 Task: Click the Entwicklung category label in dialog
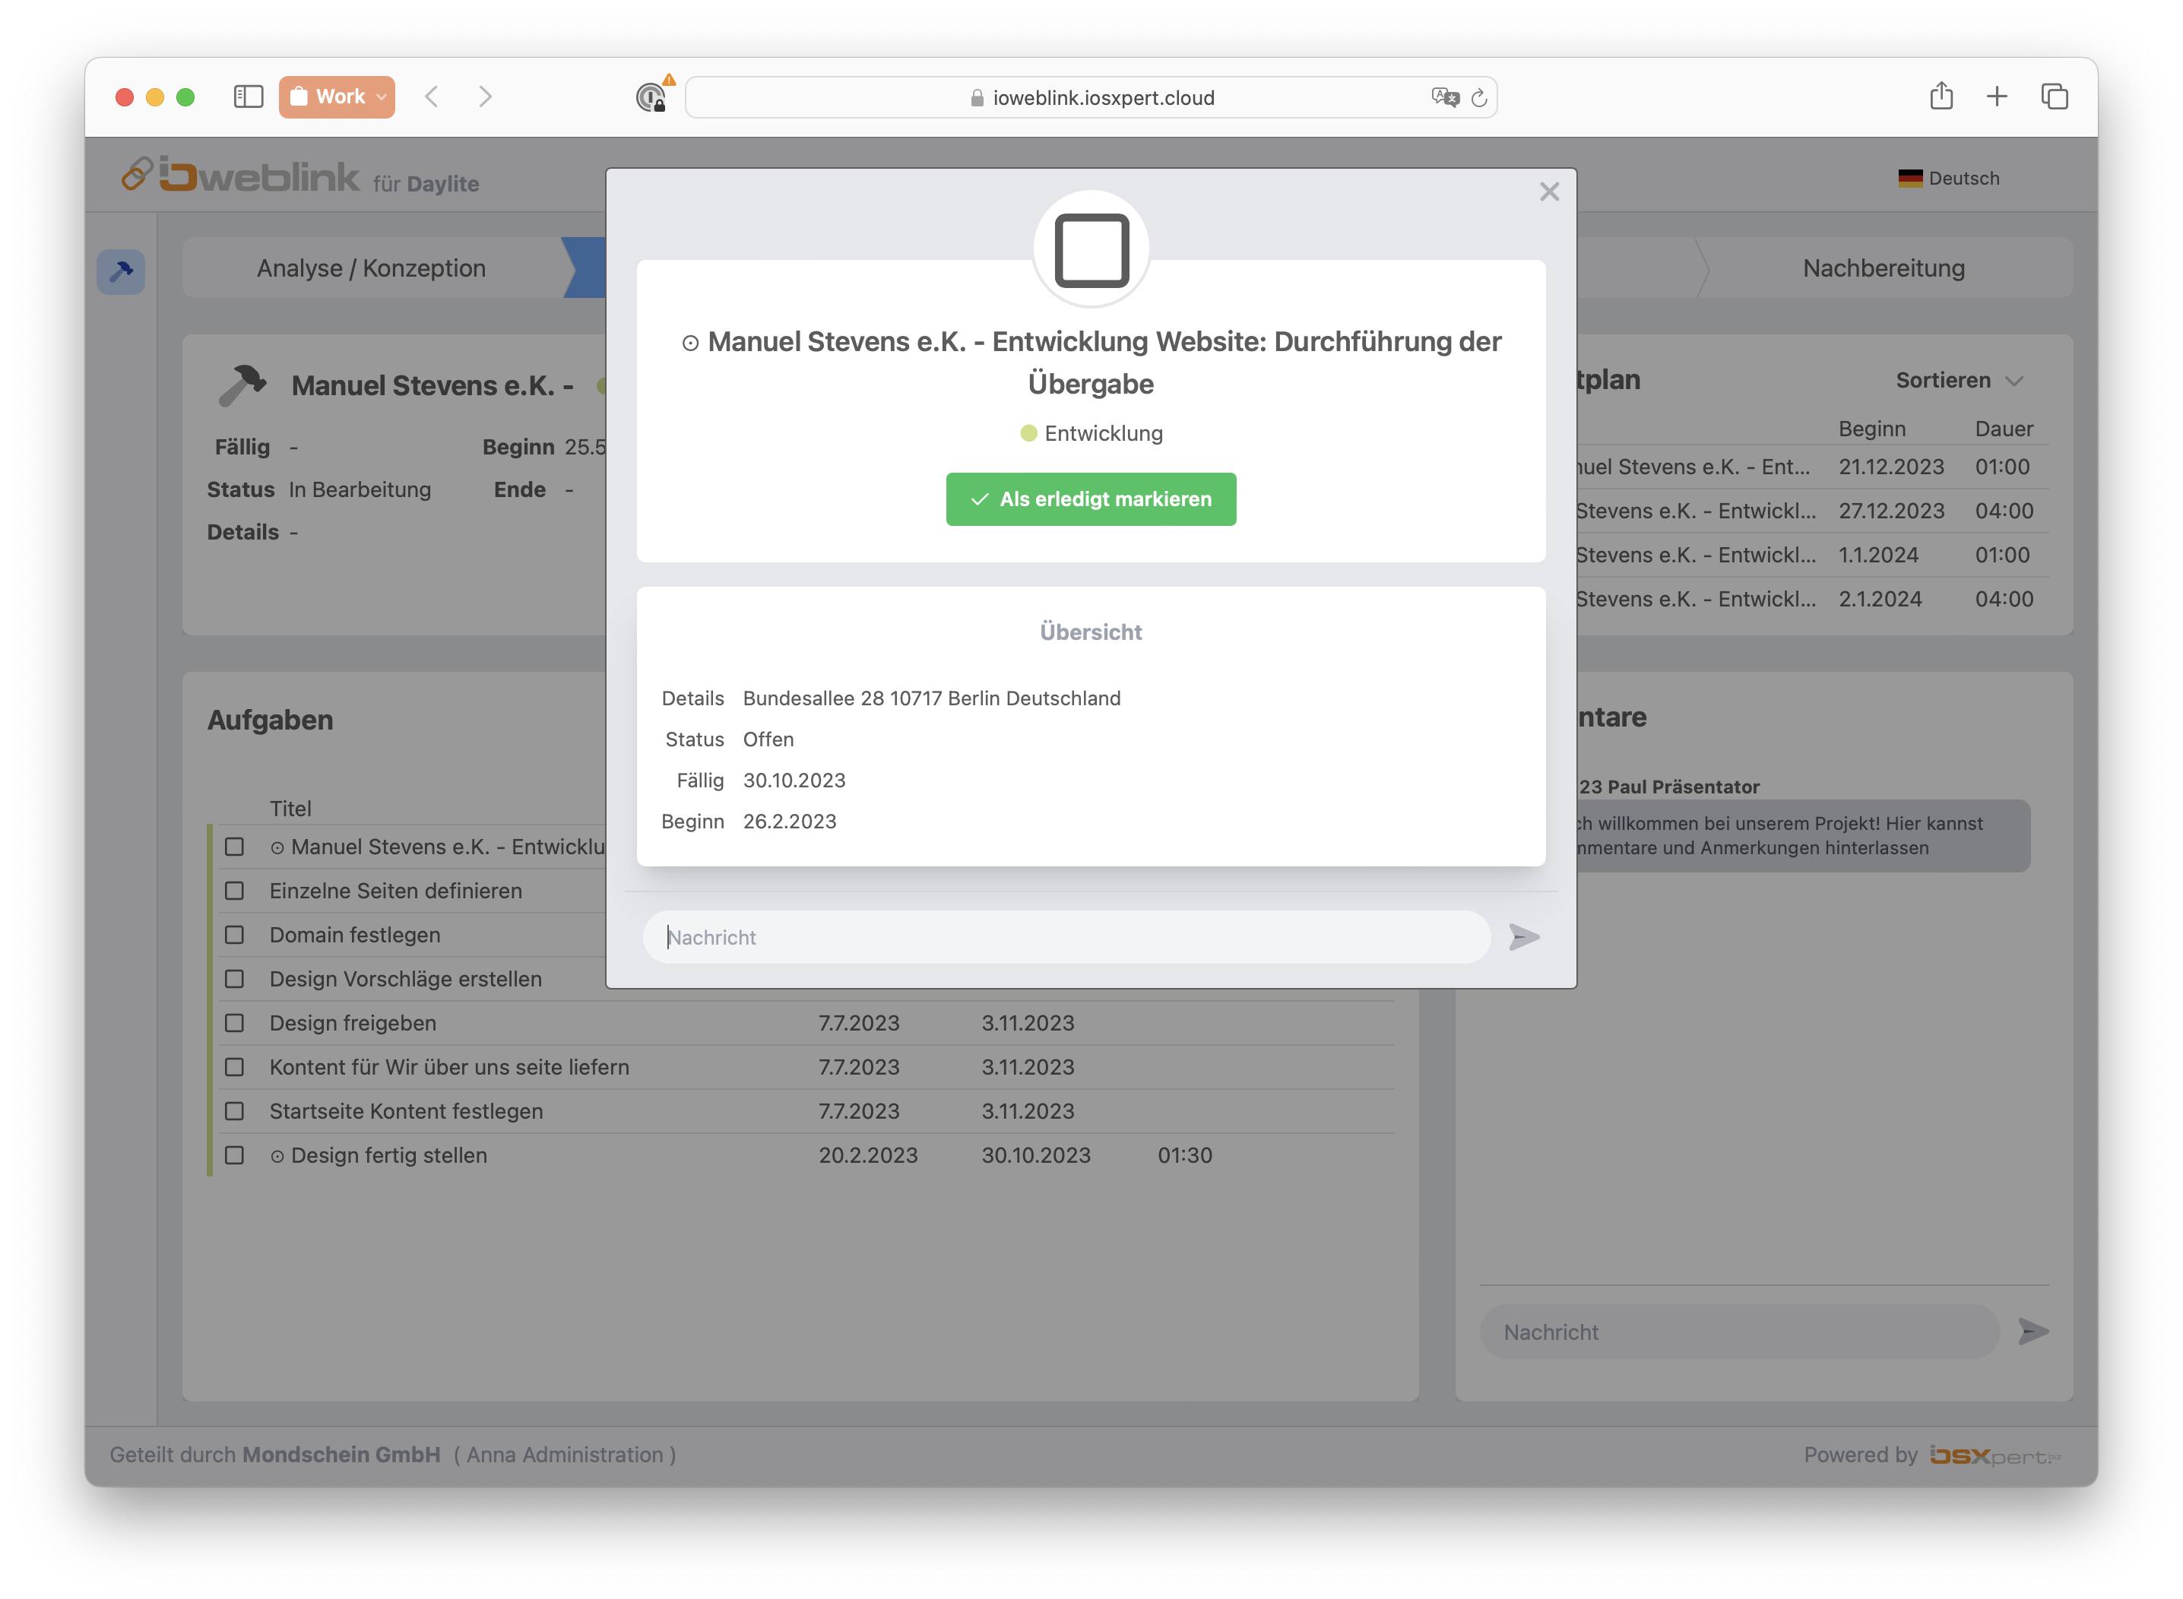pyautogui.click(x=1091, y=434)
